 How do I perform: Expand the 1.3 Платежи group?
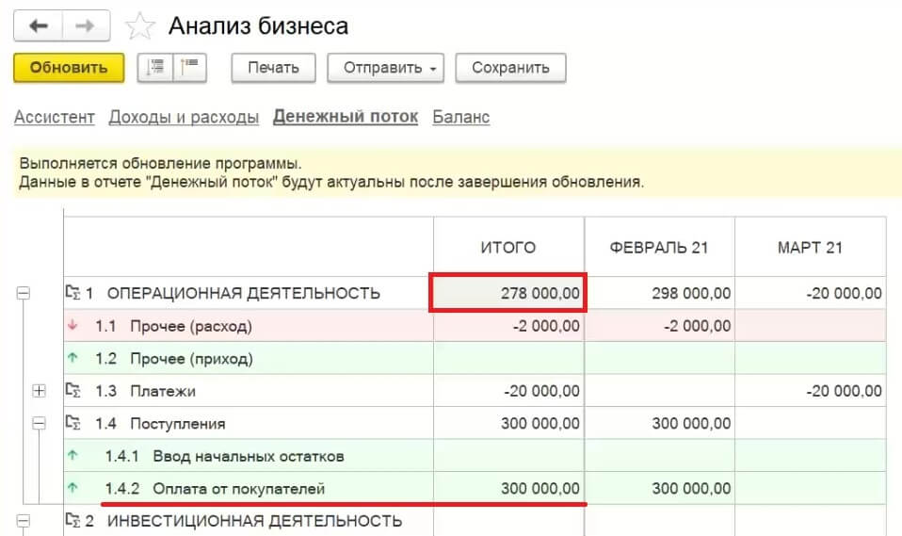40,391
